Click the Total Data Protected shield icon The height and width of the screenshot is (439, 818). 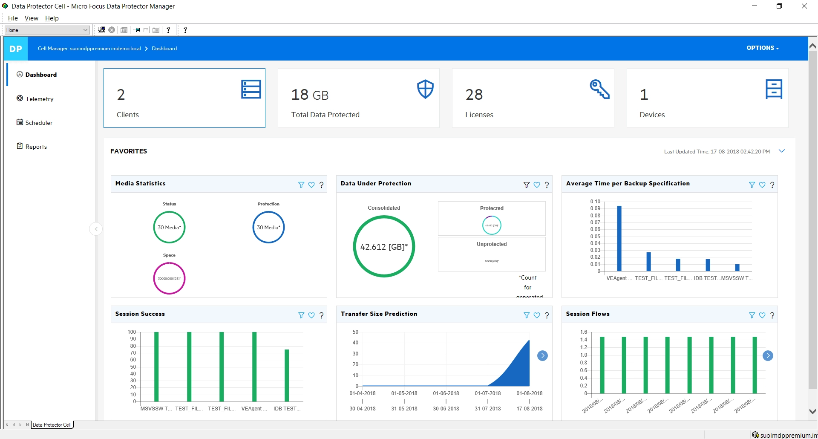[425, 90]
